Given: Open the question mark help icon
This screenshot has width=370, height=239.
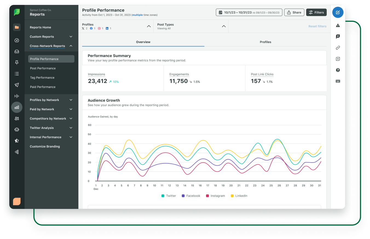Looking at the screenshot, I should [x=338, y=70].
